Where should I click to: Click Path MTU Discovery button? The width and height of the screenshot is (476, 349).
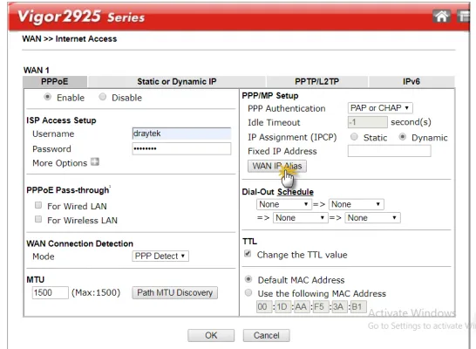[x=175, y=292]
